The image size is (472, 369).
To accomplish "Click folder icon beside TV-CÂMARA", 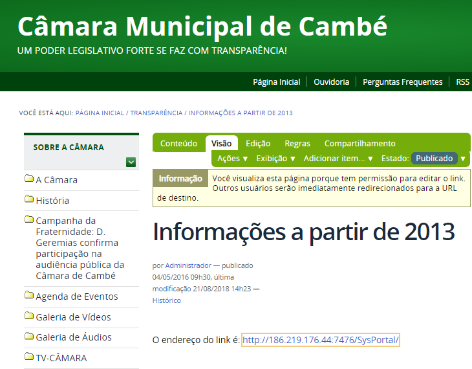I will pos(29,357).
